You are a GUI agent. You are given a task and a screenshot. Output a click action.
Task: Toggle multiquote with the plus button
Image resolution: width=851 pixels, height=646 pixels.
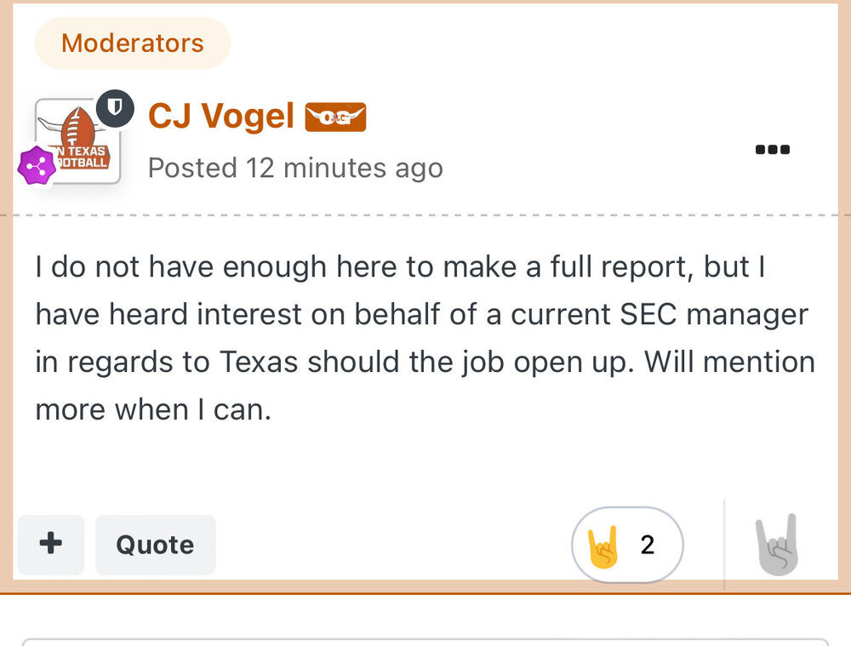coord(51,544)
